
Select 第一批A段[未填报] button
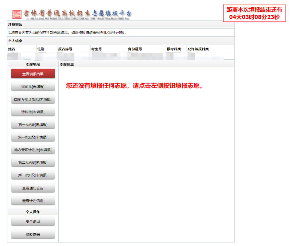[33, 124]
